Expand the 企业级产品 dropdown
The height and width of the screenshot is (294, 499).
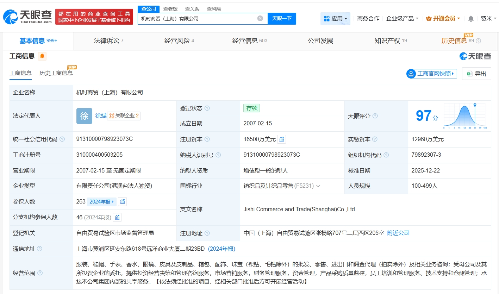point(402,19)
